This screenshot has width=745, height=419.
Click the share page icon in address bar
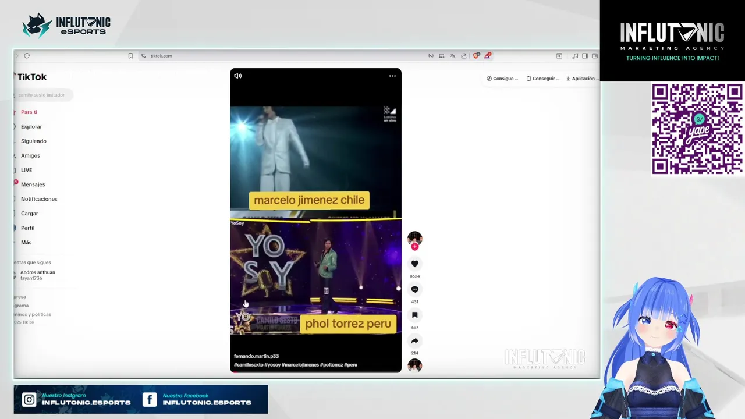(463, 56)
